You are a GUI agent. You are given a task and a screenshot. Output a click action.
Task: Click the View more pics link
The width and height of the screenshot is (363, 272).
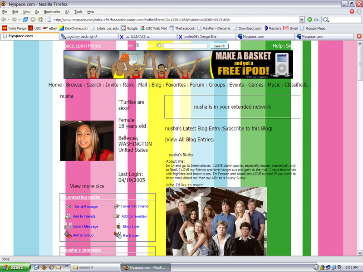pos(87,186)
